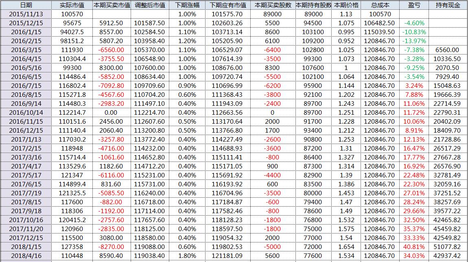
Task: Click the 1182.60 trade value cell
Action: (112, 166)
